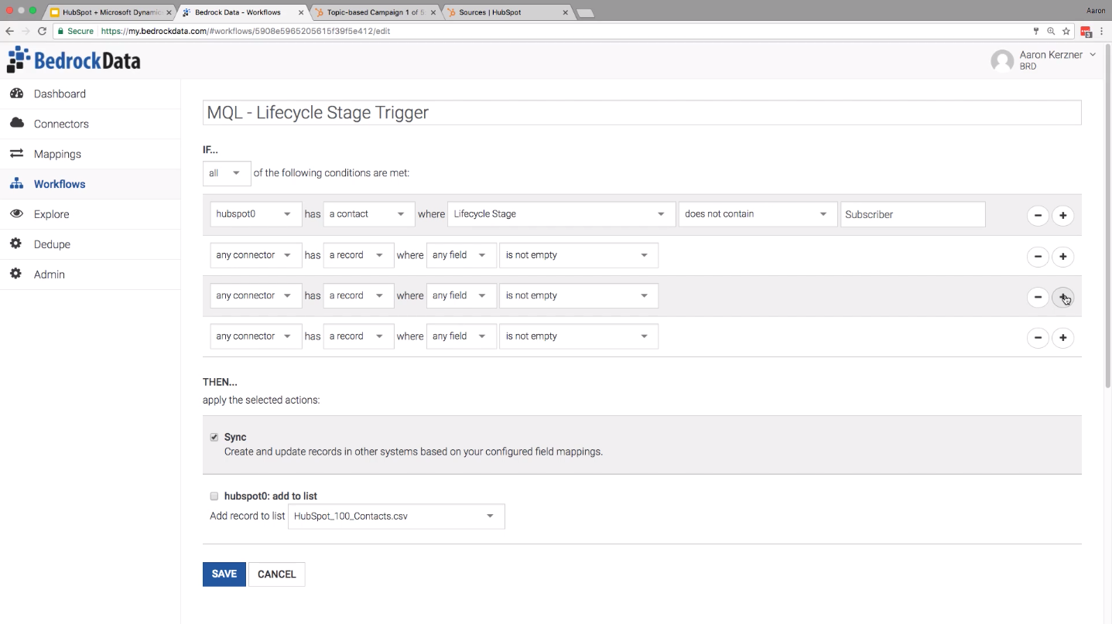Click the Subscriber value input field
The height and width of the screenshot is (624, 1112).
coord(913,214)
